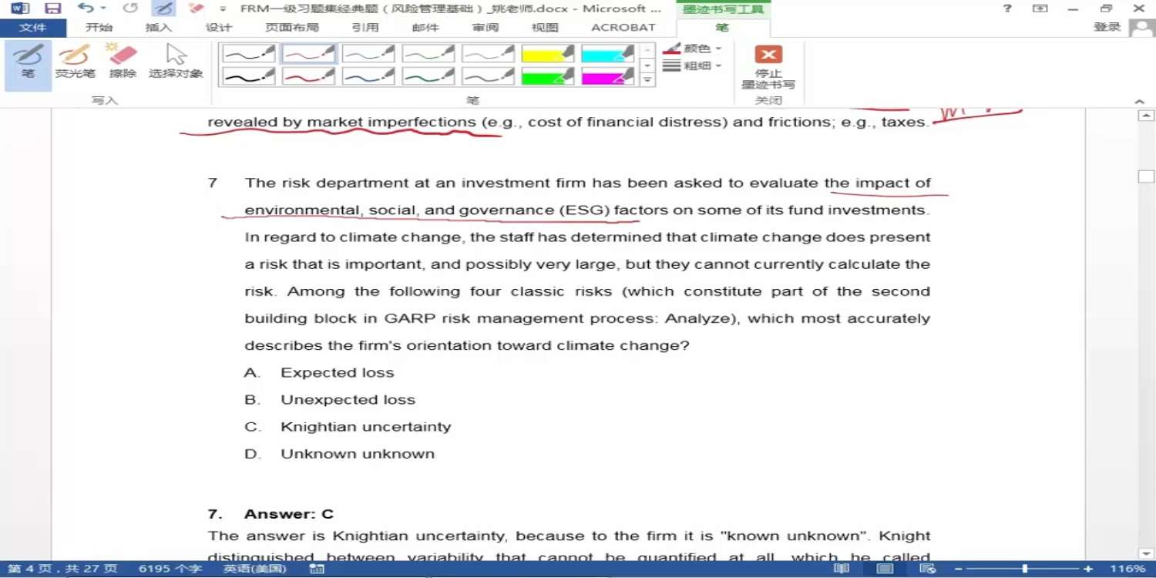
Task: Open the pen Thickness (粗细) dropdown
Action: (693, 66)
